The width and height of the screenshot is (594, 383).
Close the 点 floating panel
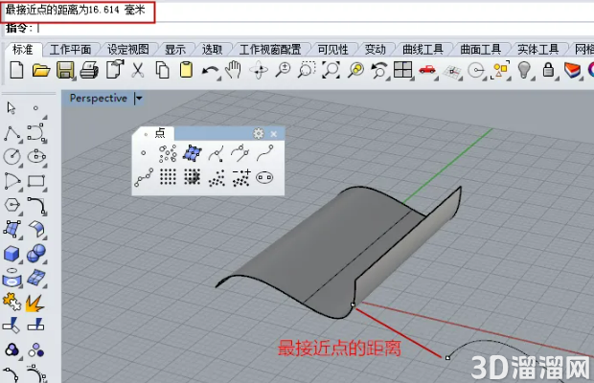tap(274, 134)
